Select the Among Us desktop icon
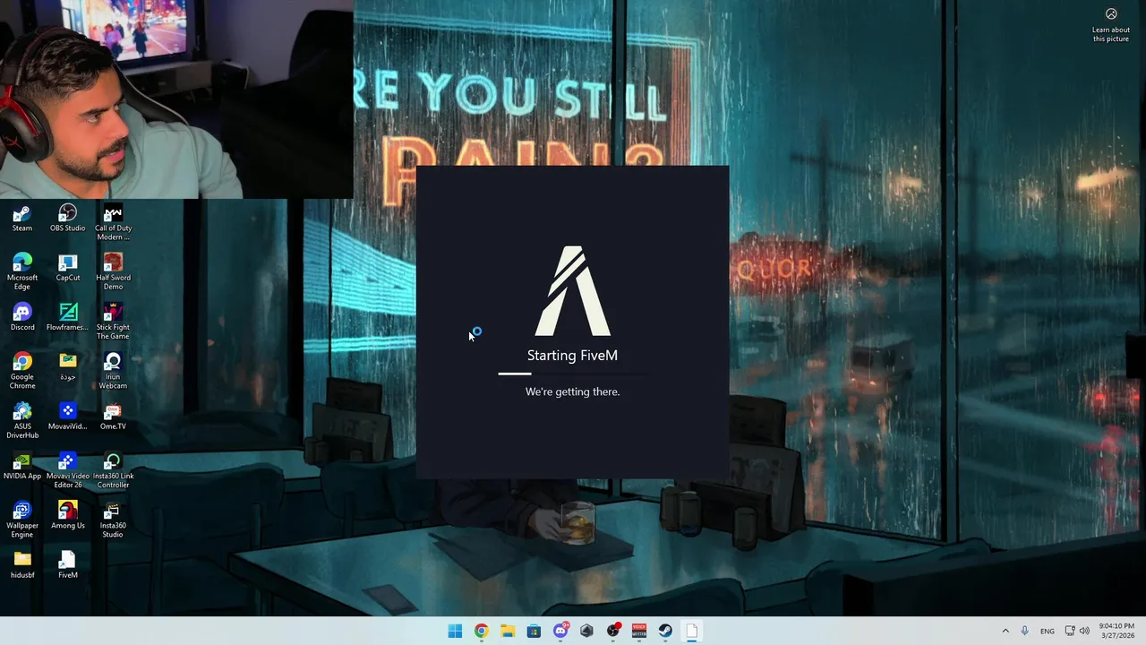 point(68,514)
